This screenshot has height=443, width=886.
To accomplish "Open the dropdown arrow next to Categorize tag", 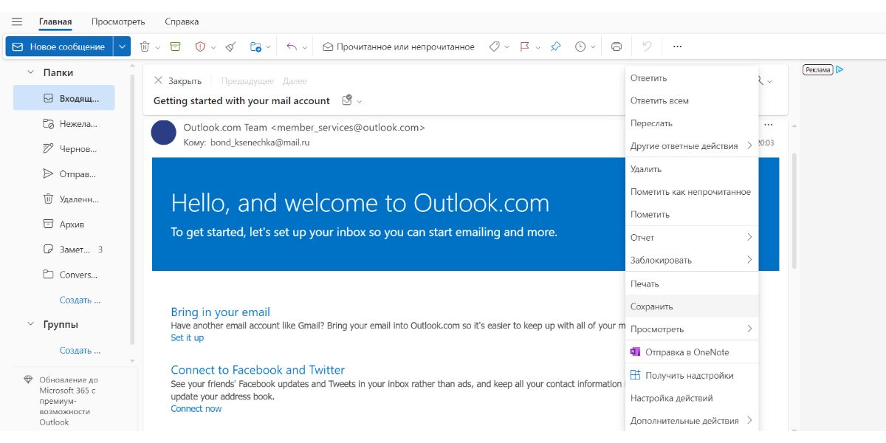I will (x=507, y=47).
